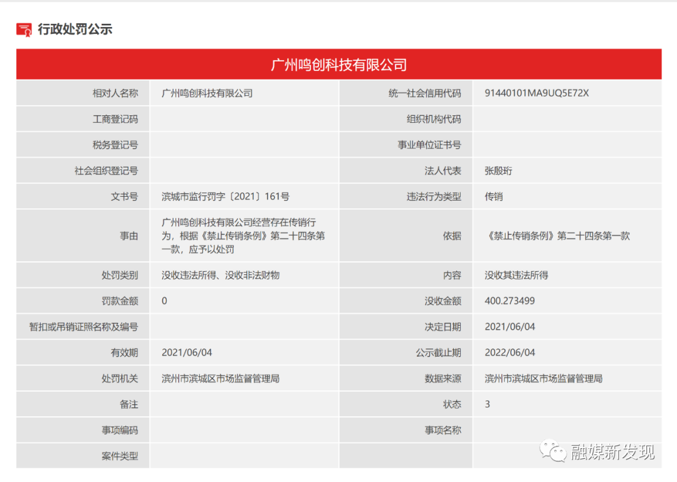Select the fine amount value 0
Image resolution: width=677 pixels, height=482 pixels.
164,301
